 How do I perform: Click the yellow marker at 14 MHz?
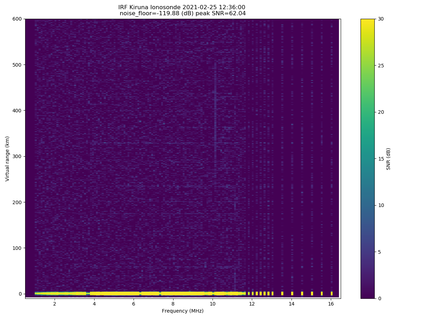pos(292,293)
